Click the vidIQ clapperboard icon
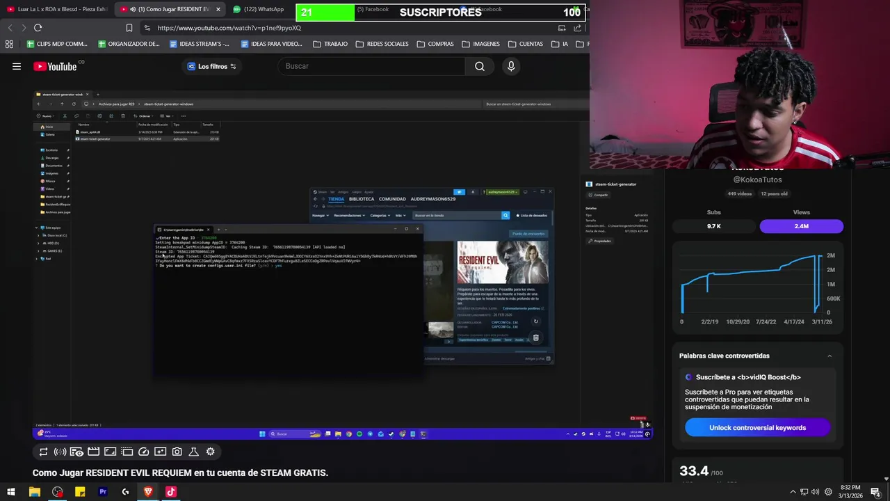Viewport: 890px width, 501px height. coord(93,452)
